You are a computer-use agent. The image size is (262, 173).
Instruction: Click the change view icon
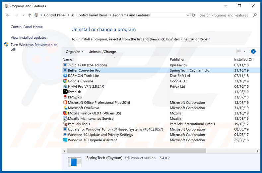[x=238, y=51]
